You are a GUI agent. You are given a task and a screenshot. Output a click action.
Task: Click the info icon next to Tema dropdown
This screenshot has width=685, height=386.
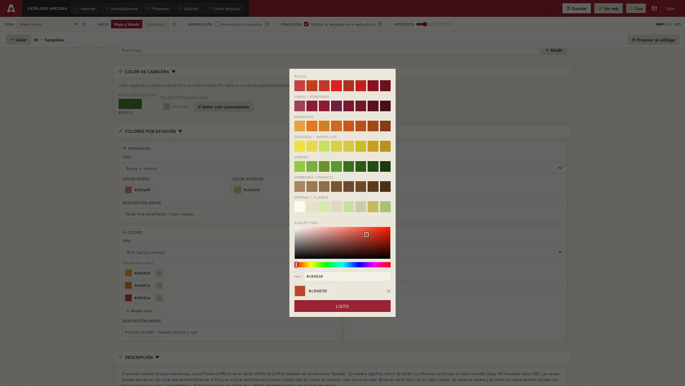click(84, 24)
